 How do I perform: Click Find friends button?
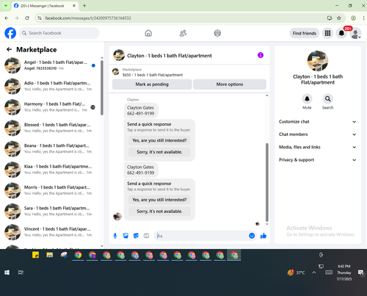tap(305, 33)
